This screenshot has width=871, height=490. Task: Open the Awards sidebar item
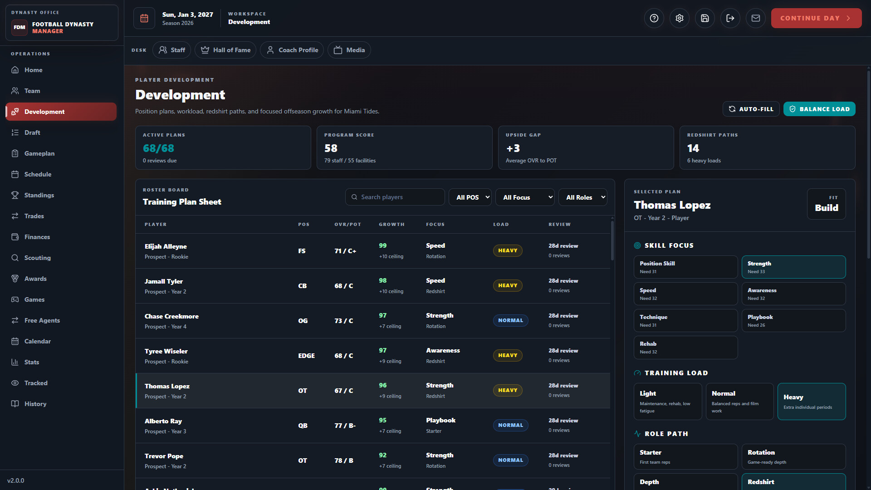pyautogui.click(x=61, y=279)
